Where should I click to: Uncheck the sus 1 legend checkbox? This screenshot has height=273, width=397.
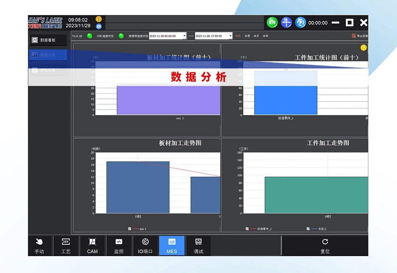pos(129,228)
